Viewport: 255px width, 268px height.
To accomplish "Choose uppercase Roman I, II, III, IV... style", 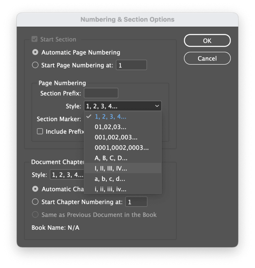I will point(111,169).
